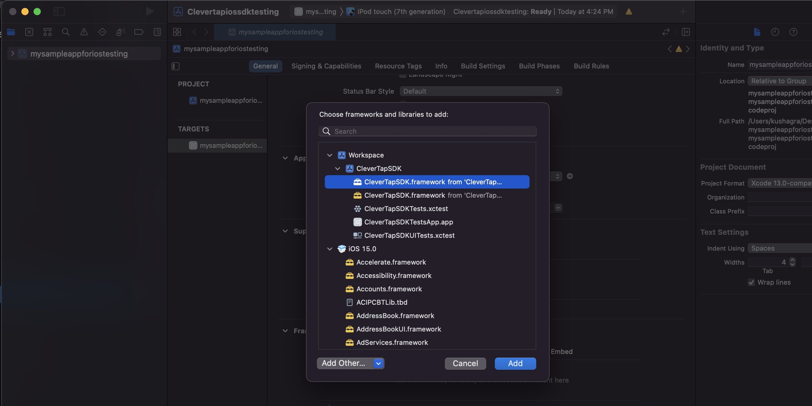Hide the project and targets list icon
This screenshot has width=812, height=406.
(x=176, y=66)
